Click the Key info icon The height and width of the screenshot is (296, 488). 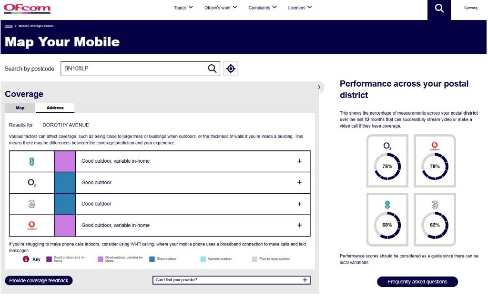26,259
